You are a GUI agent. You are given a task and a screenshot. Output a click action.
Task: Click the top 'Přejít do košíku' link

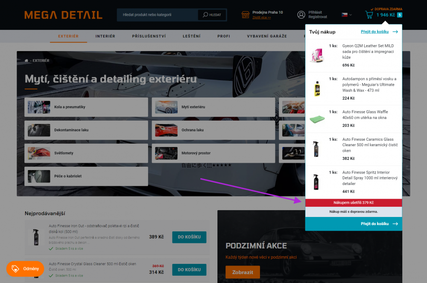tap(375, 32)
